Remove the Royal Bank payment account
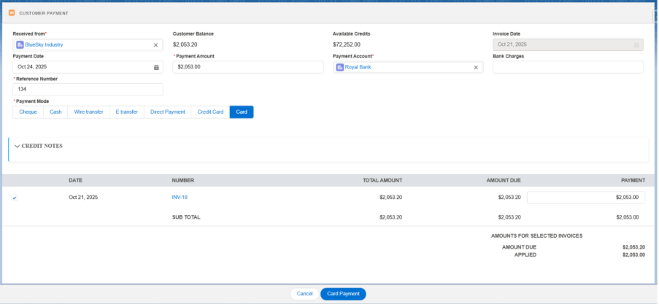The height and width of the screenshot is (304, 659). [x=476, y=67]
